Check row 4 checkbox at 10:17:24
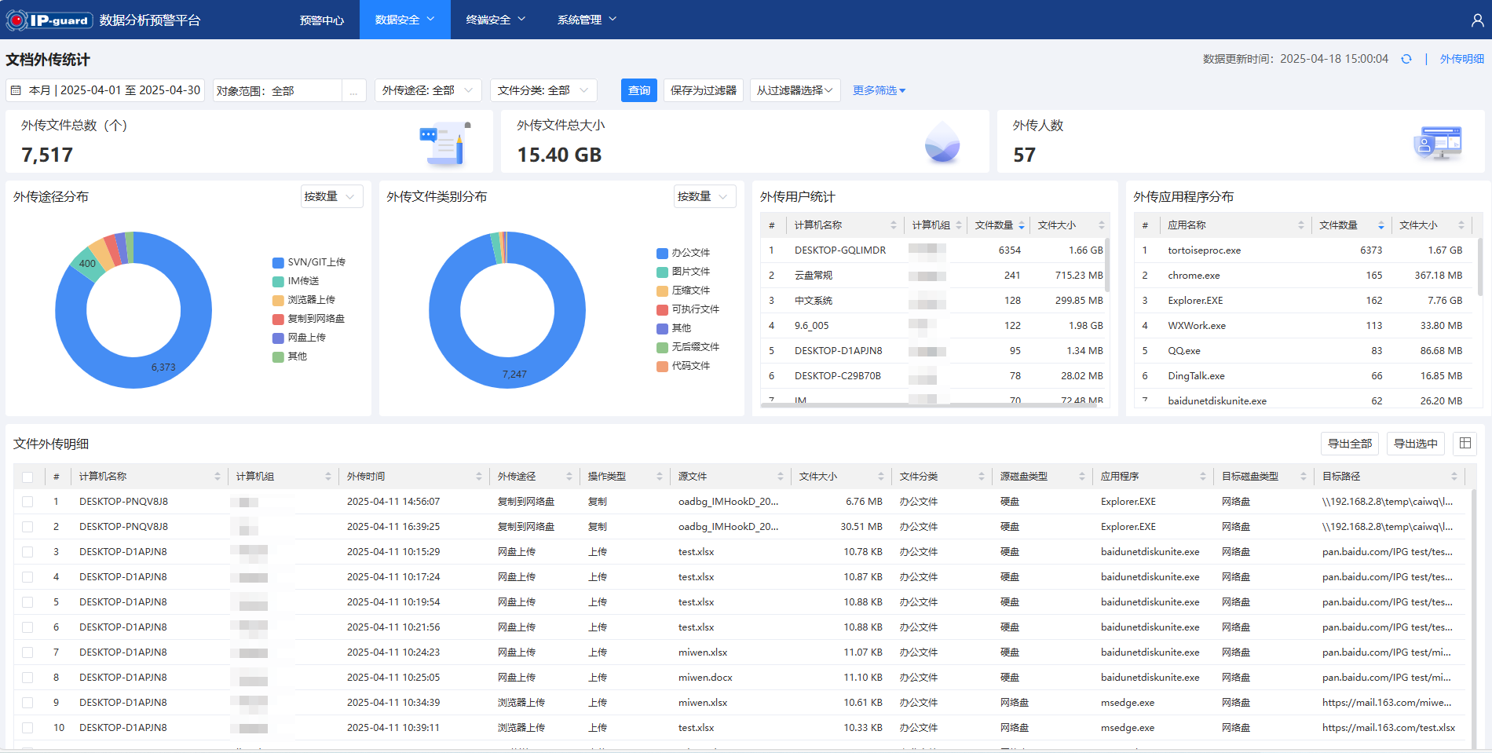Image resolution: width=1492 pixels, height=753 pixels. pyautogui.click(x=27, y=577)
